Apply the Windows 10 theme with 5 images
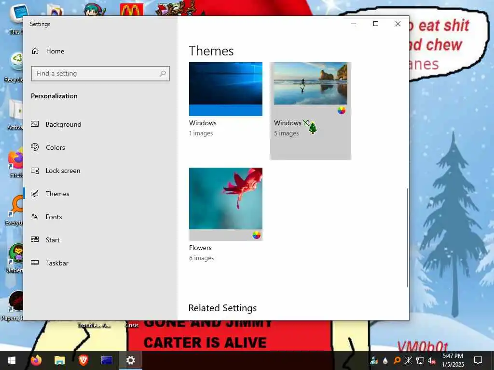This screenshot has width=494, height=370. tap(311, 111)
